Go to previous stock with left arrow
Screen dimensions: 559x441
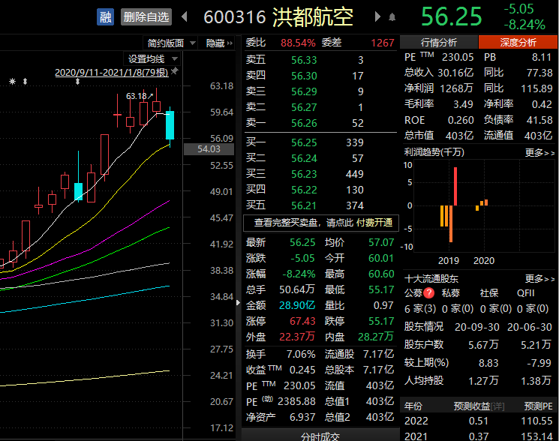tap(185, 16)
